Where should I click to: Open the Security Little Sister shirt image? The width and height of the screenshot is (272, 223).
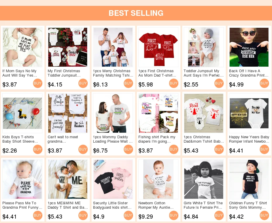click(x=113, y=179)
